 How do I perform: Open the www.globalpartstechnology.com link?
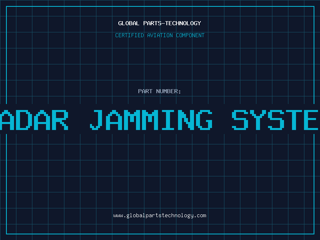pos(160,216)
